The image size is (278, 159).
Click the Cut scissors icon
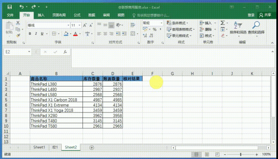pyautogui.click(x=18, y=23)
